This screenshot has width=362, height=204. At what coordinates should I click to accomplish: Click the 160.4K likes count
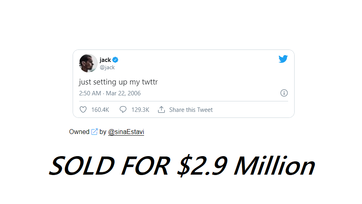(x=100, y=110)
